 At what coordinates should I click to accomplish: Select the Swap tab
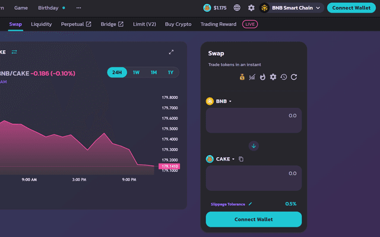coord(15,24)
